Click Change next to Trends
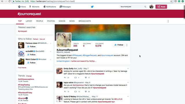 pyautogui.click(x=29, y=76)
